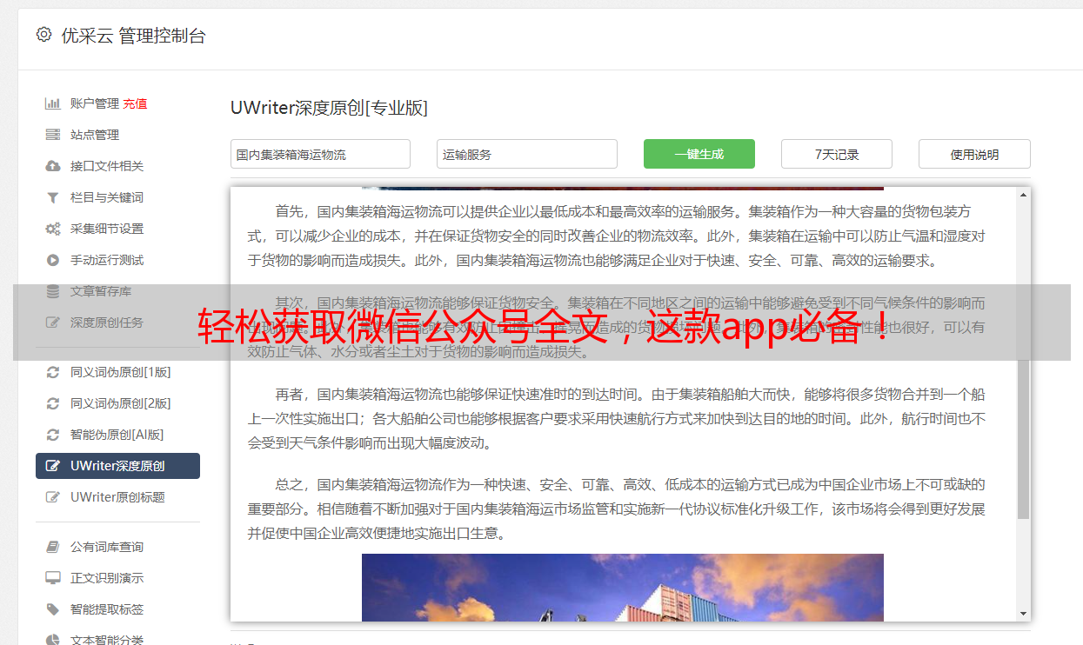Click the paragraph starting with 再者

[x=617, y=418]
